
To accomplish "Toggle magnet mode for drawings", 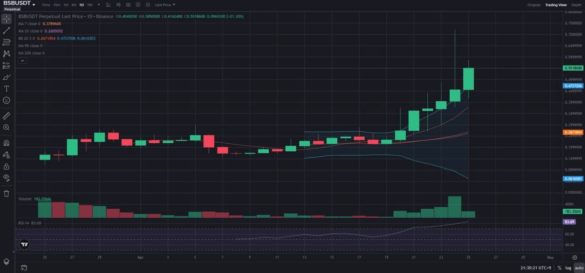I will (6, 143).
